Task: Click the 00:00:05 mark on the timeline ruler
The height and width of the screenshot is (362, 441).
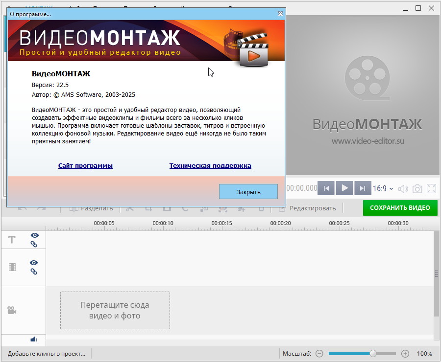Action: tap(104, 223)
